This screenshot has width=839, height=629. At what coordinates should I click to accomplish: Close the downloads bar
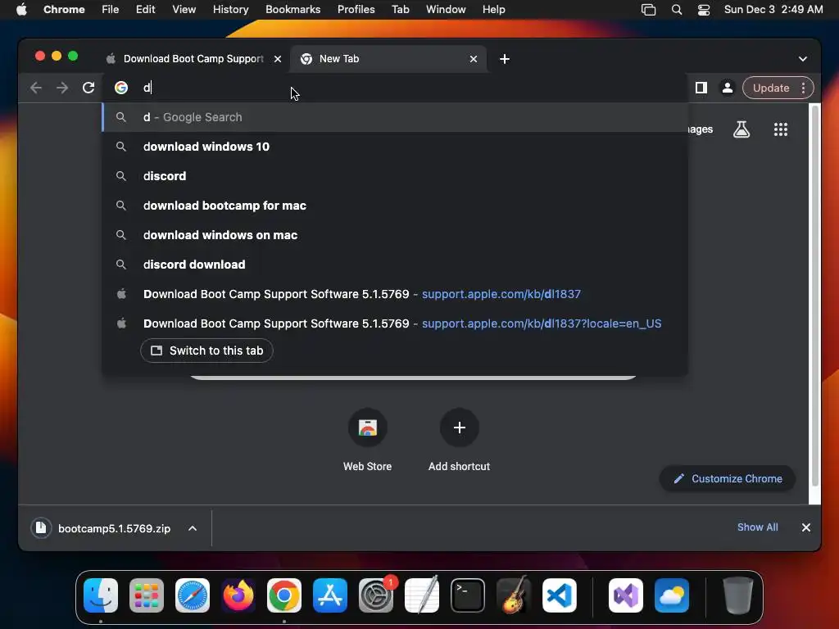806,527
